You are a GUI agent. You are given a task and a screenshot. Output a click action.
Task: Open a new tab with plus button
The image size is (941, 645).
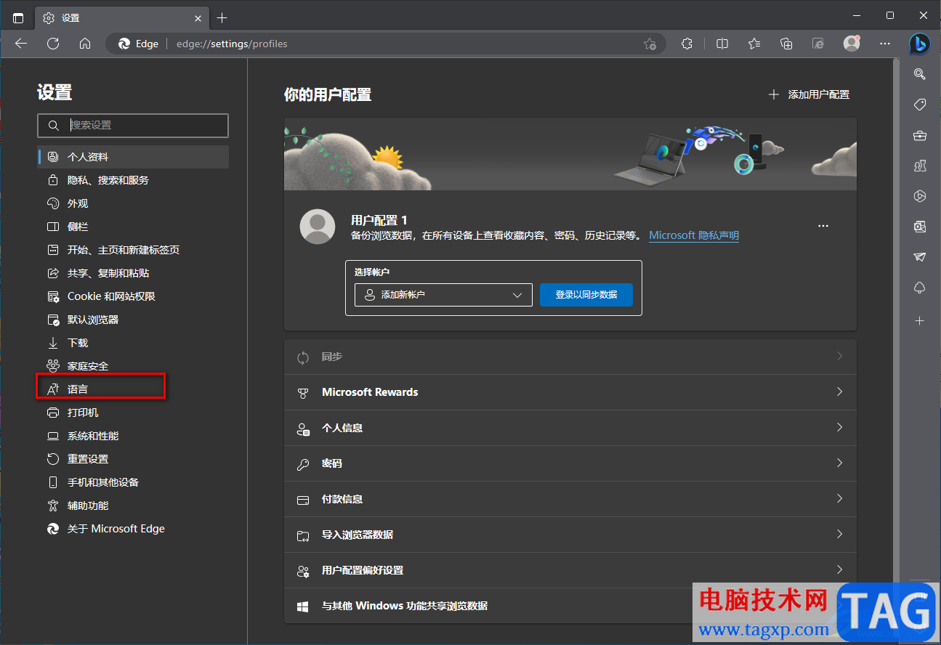[222, 17]
